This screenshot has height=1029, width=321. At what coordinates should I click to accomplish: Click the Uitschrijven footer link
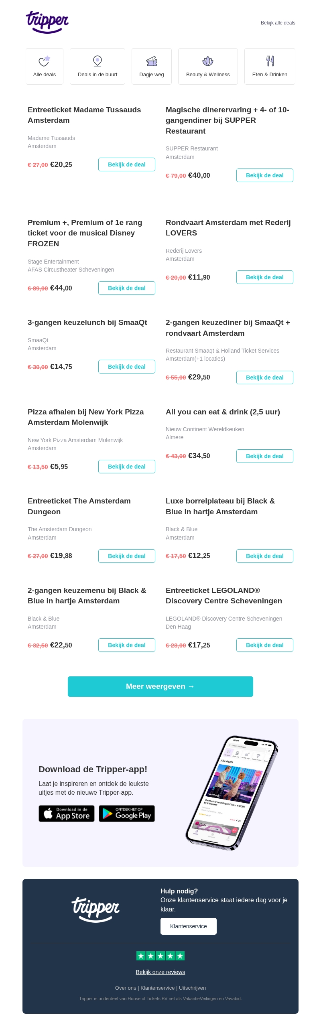point(192,988)
